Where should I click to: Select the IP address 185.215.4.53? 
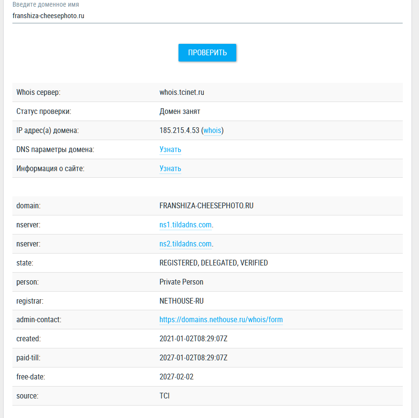[179, 130]
